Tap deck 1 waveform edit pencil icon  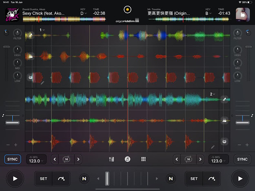42,83
